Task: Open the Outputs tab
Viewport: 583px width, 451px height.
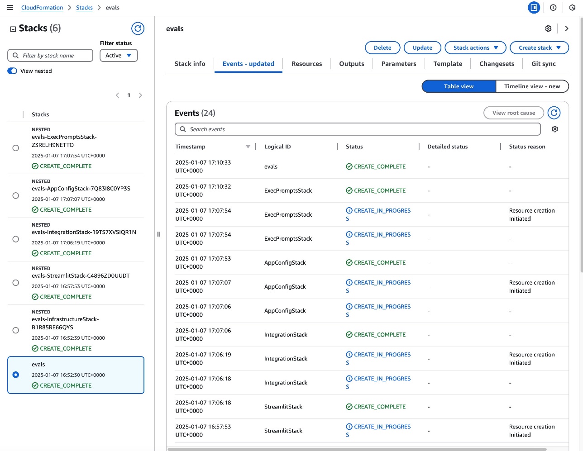Action: coord(352,64)
